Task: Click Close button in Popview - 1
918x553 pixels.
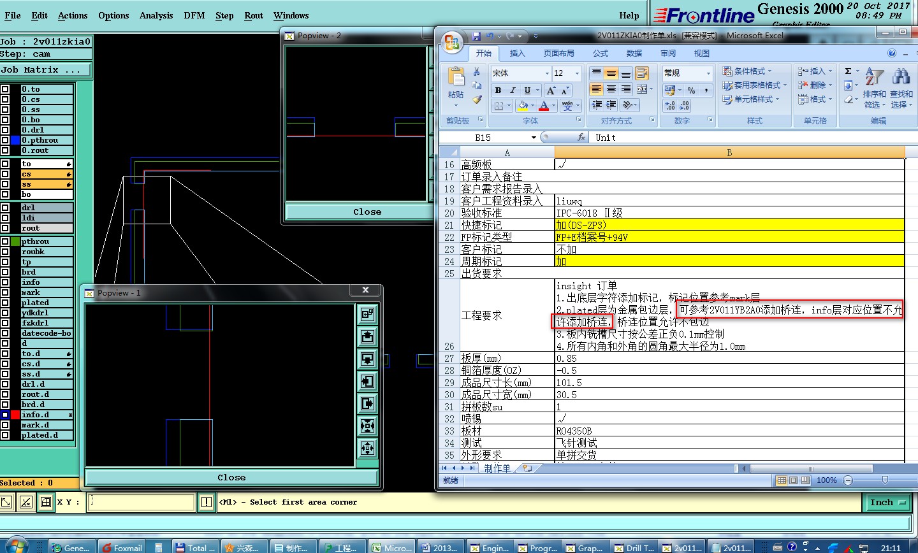Action: [231, 477]
